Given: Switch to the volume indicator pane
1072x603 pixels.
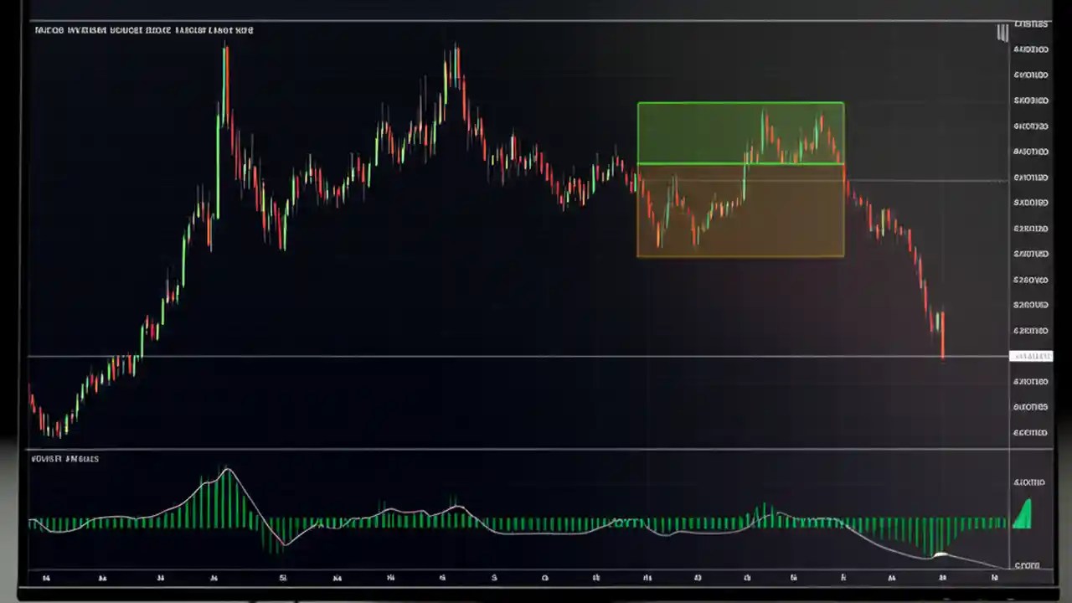Looking at the screenshot, I should pyautogui.click(x=502, y=519).
